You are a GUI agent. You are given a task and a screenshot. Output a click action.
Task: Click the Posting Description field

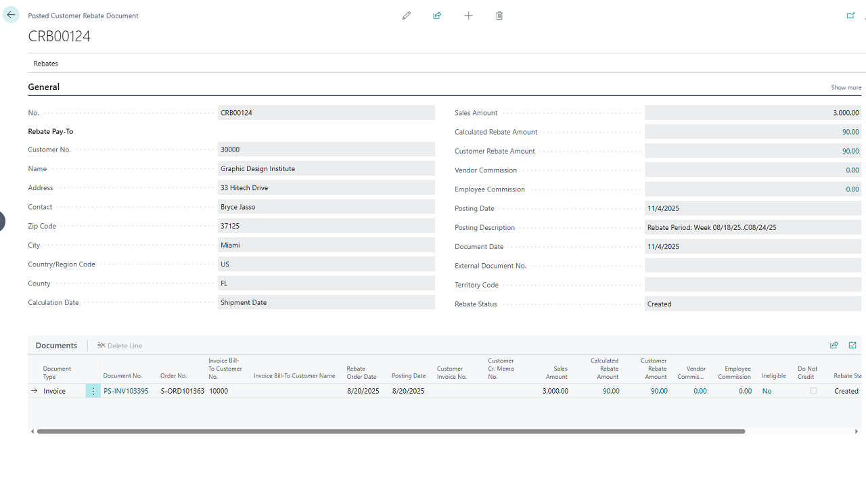coord(752,228)
